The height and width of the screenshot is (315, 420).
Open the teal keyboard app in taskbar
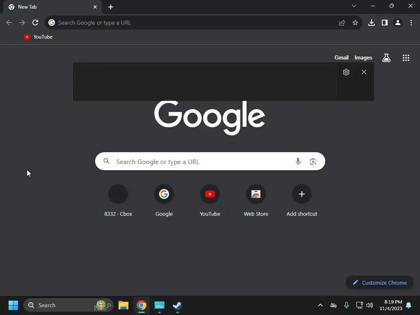[160, 305]
